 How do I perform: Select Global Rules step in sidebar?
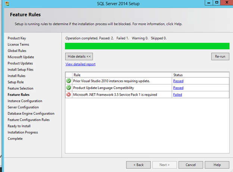17,51
